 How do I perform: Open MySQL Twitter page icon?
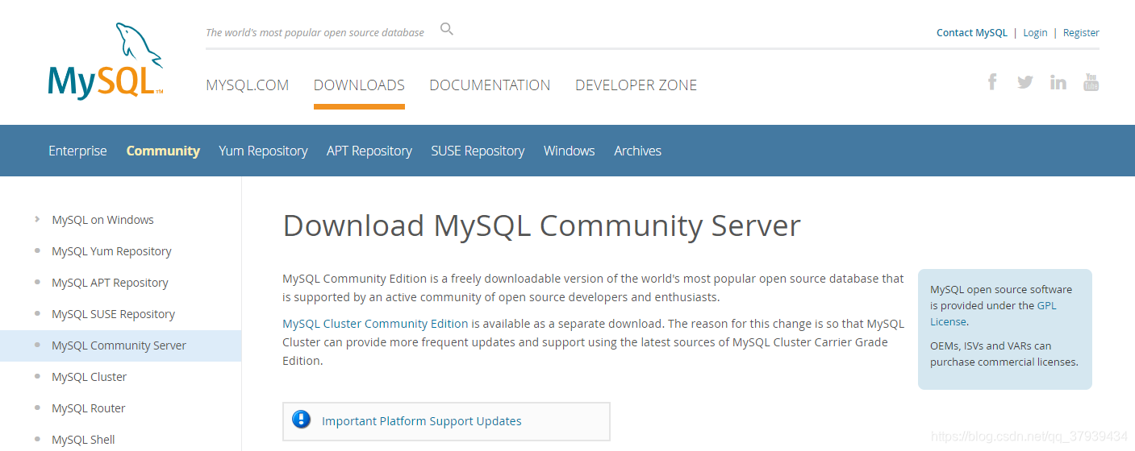(x=1025, y=81)
